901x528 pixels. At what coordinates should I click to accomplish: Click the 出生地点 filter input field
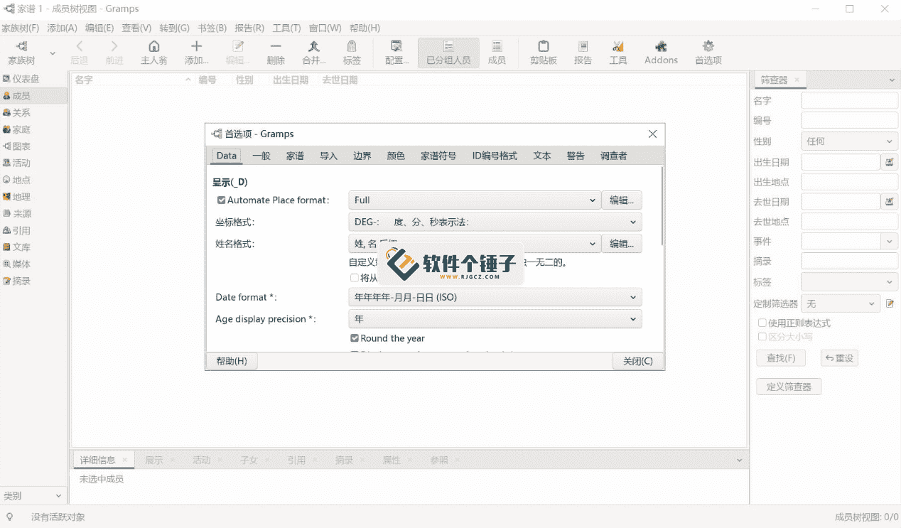[849, 182]
